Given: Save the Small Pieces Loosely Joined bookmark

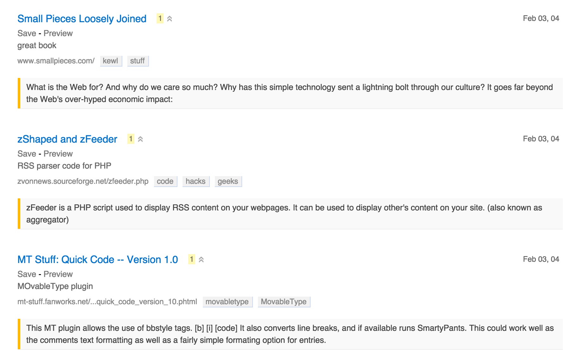Looking at the screenshot, I should tap(27, 33).
